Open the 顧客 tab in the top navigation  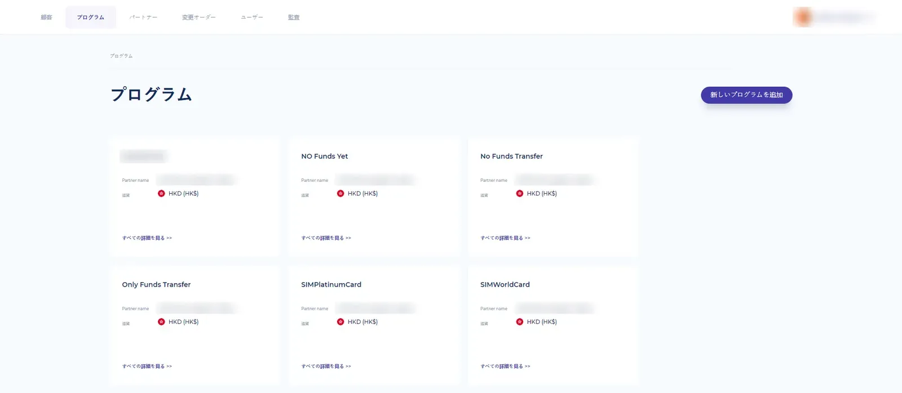tap(46, 17)
